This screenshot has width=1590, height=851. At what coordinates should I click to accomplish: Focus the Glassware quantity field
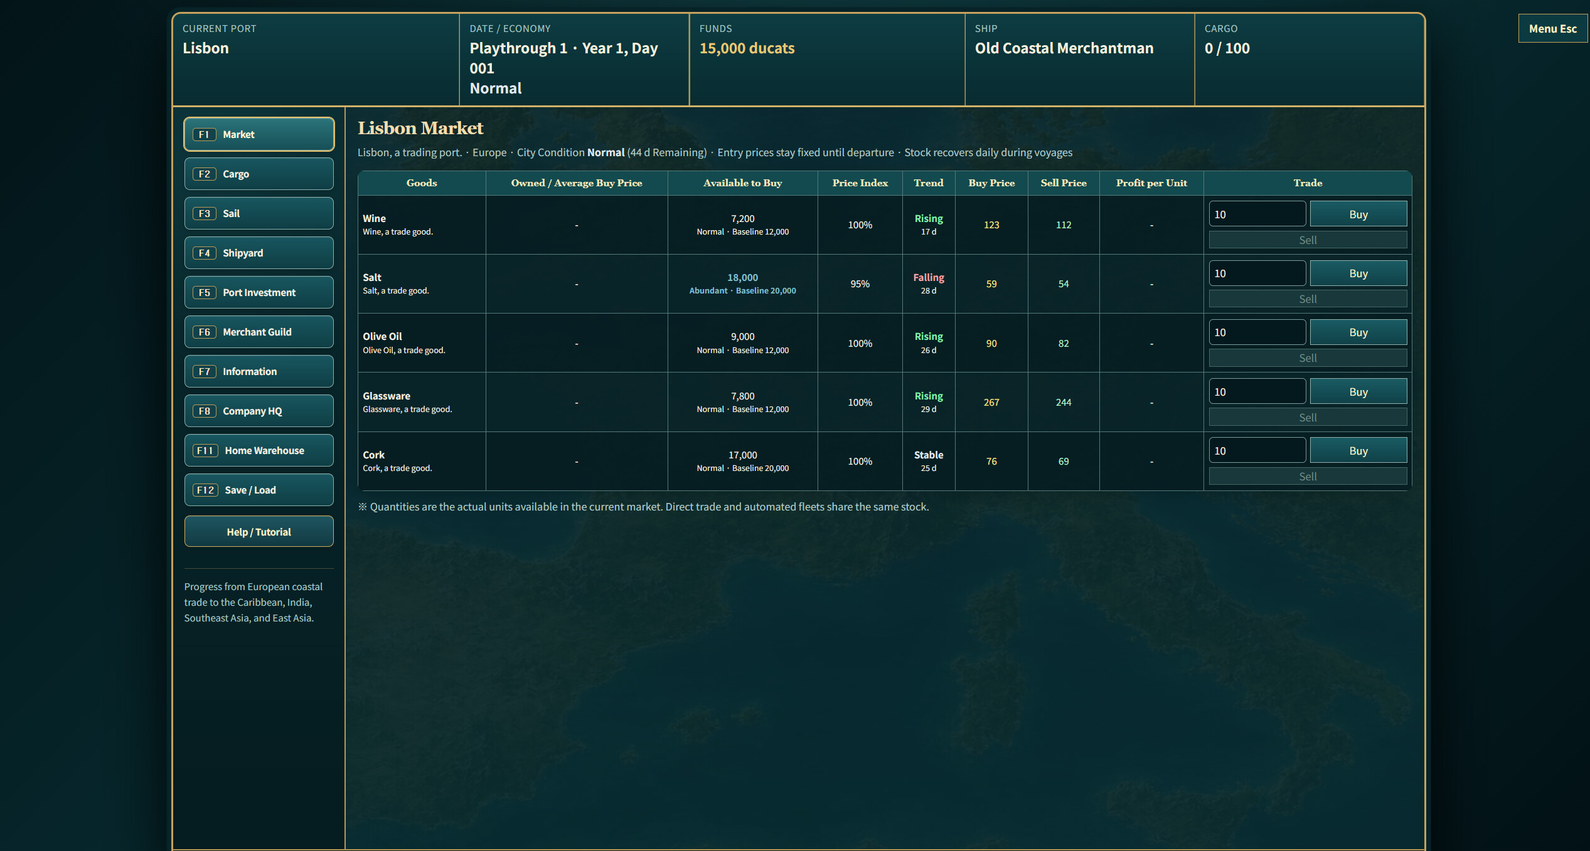[x=1257, y=392]
